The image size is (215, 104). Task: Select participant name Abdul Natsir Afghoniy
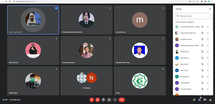pyautogui.click(x=188, y=33)
